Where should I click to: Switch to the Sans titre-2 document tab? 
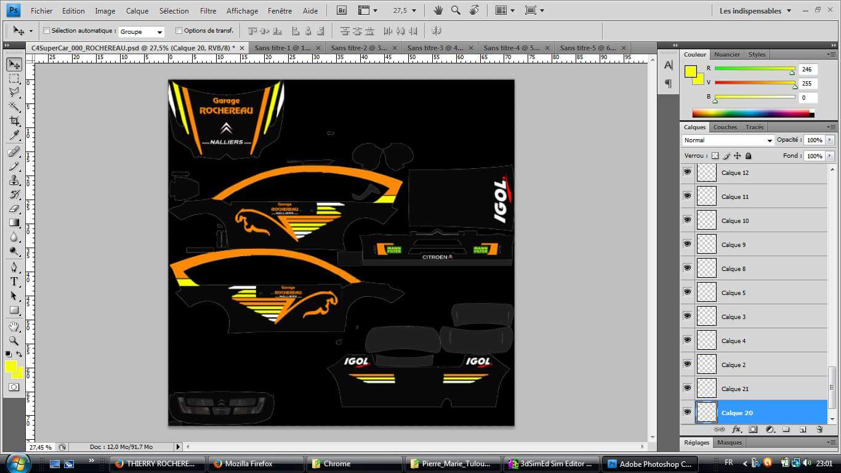(x=359, y=47)
